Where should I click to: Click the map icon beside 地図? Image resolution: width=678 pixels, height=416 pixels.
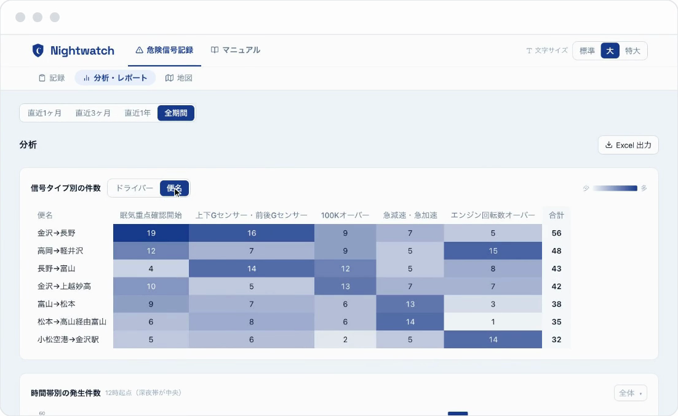click(x=170, y=78)
